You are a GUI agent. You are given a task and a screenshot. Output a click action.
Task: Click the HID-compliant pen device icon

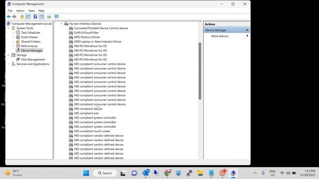coord(71,113)
